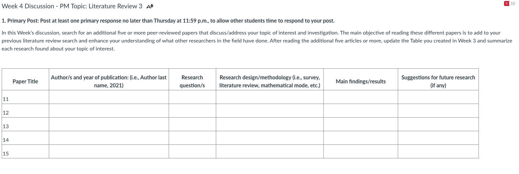Select the row 11 Paper Title cell
This screenshot has width=519, height=174.
pyautogui.click(x=25, y=97)
